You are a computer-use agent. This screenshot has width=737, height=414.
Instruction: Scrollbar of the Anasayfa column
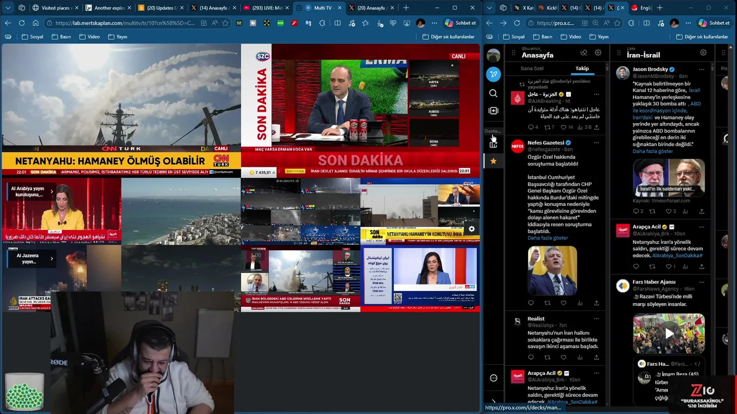606,68
